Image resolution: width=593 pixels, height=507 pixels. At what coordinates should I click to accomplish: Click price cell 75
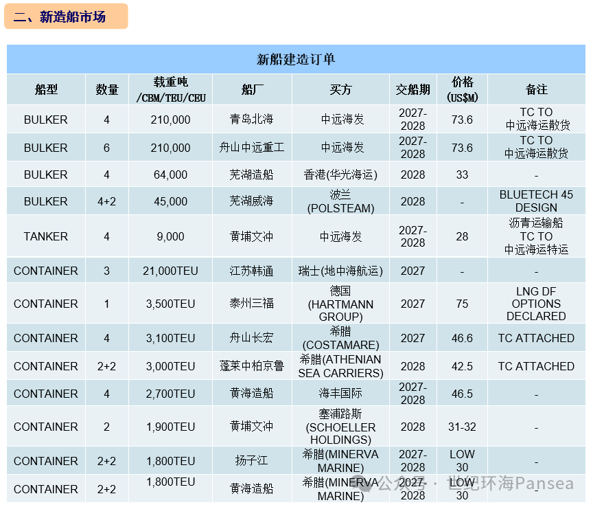tap(462, 304)
